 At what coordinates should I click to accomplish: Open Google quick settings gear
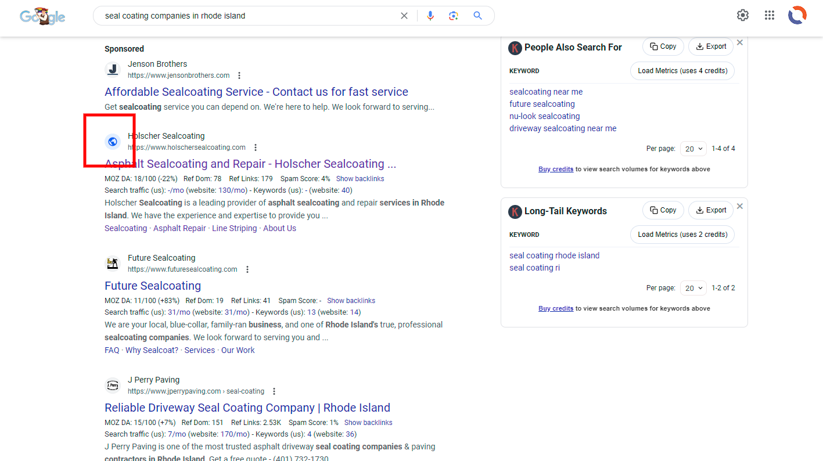[x=743, y=16]
